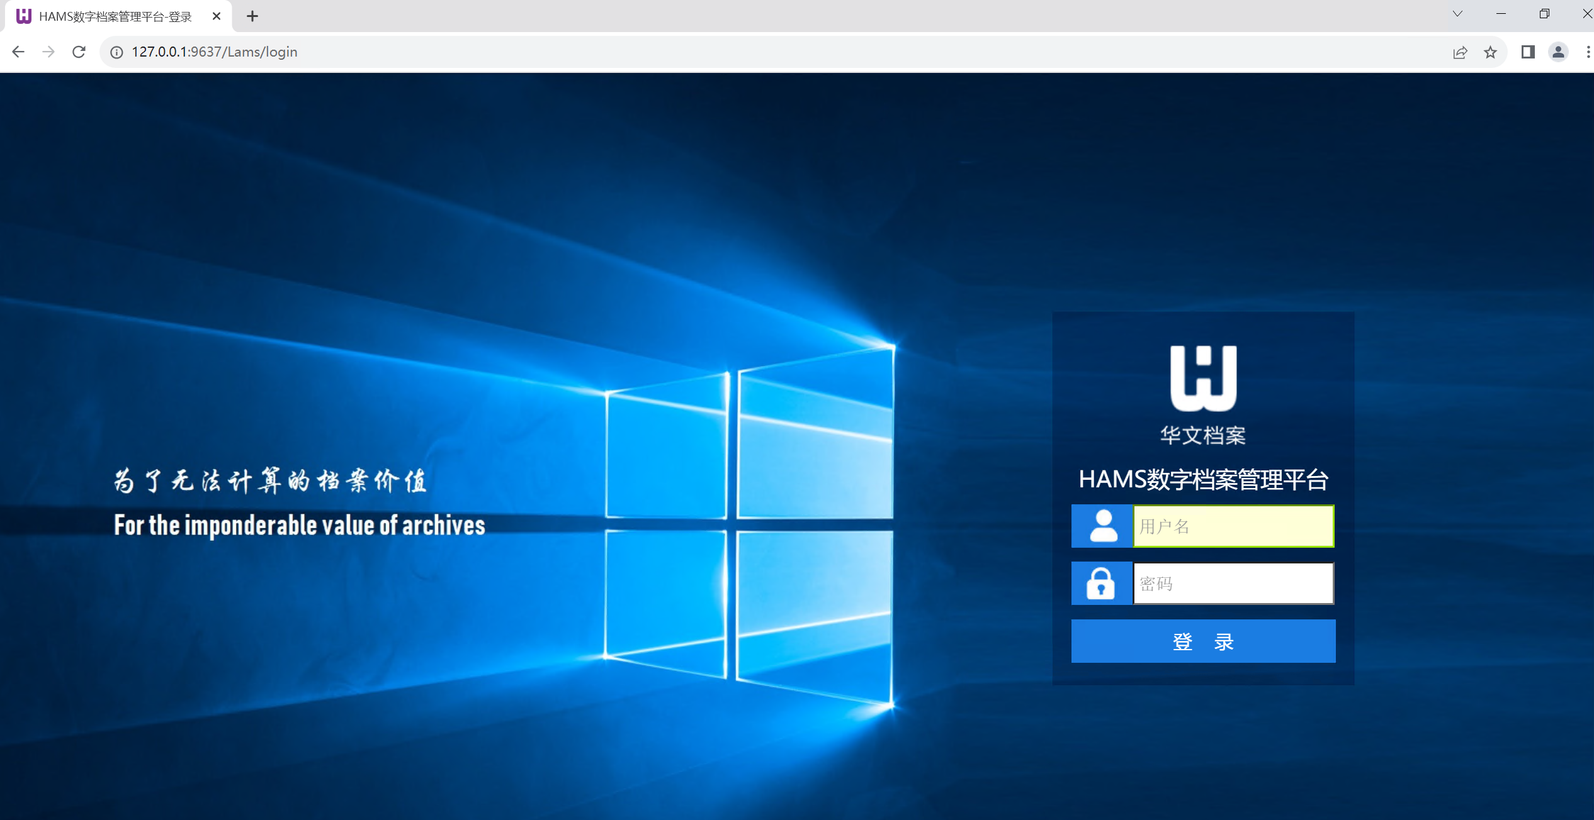Expand the tab search chevron
Screen dimensions: 1594x820
tap(1457, 14)
